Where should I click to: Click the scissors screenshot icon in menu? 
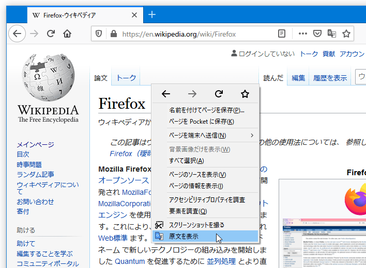(x=159, y=225)
